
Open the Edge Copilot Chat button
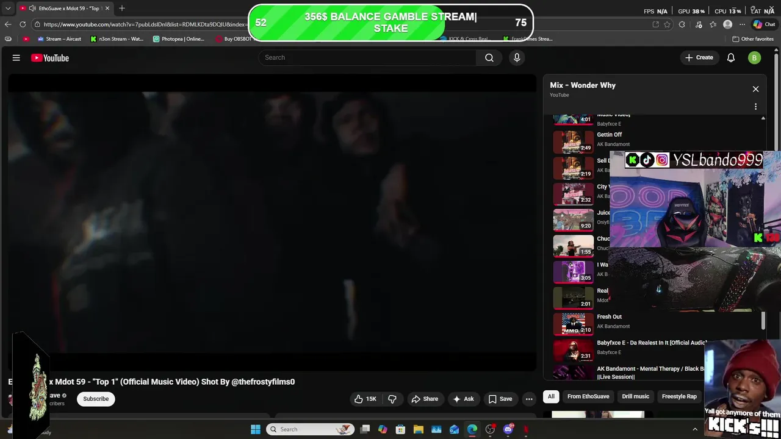click(x=765, y=24)
